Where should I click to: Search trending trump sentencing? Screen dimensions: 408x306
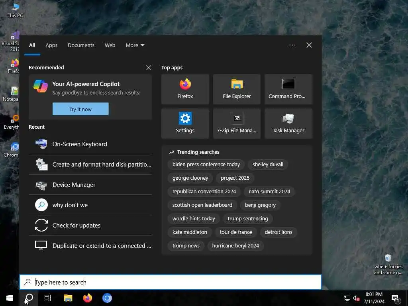click(x=248, y=219)
